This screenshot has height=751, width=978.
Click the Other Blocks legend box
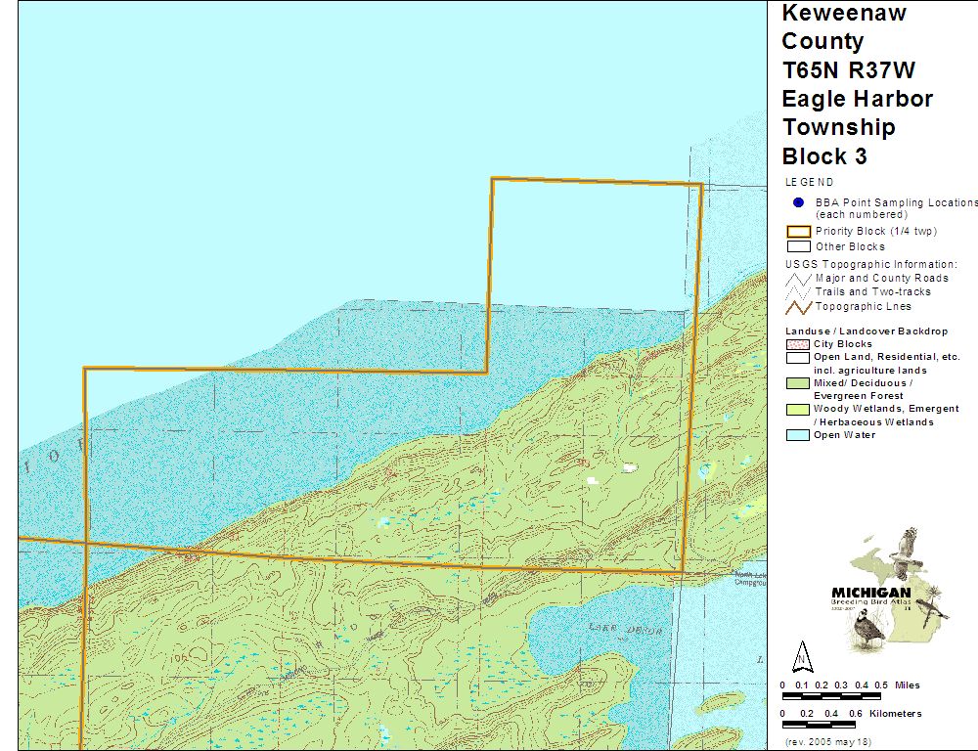tap(798, 246)
